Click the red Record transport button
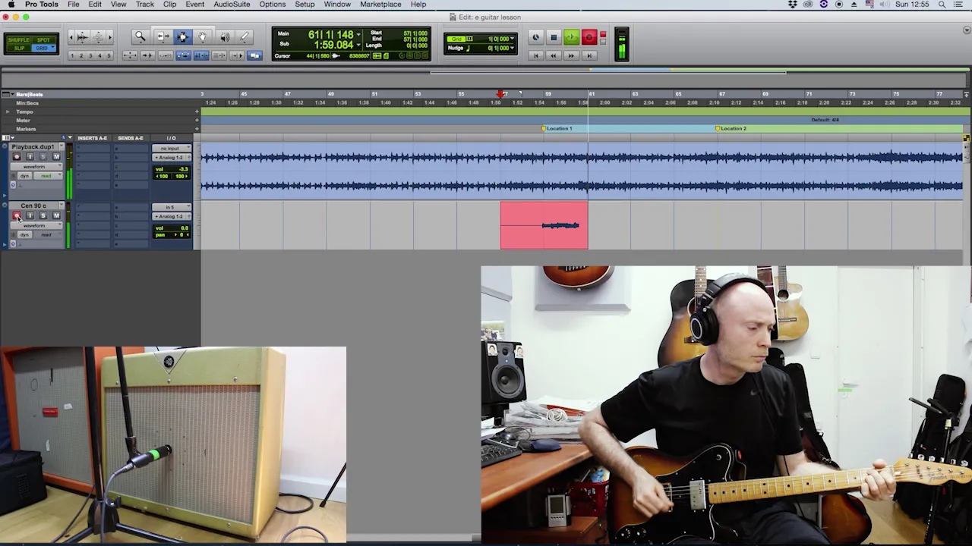 click(x=589, y=37)
